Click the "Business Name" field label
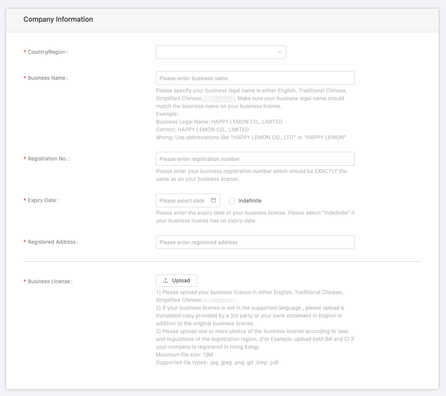Image resolution: width=446 pixels, height=396 pixels. pos(47,78)
